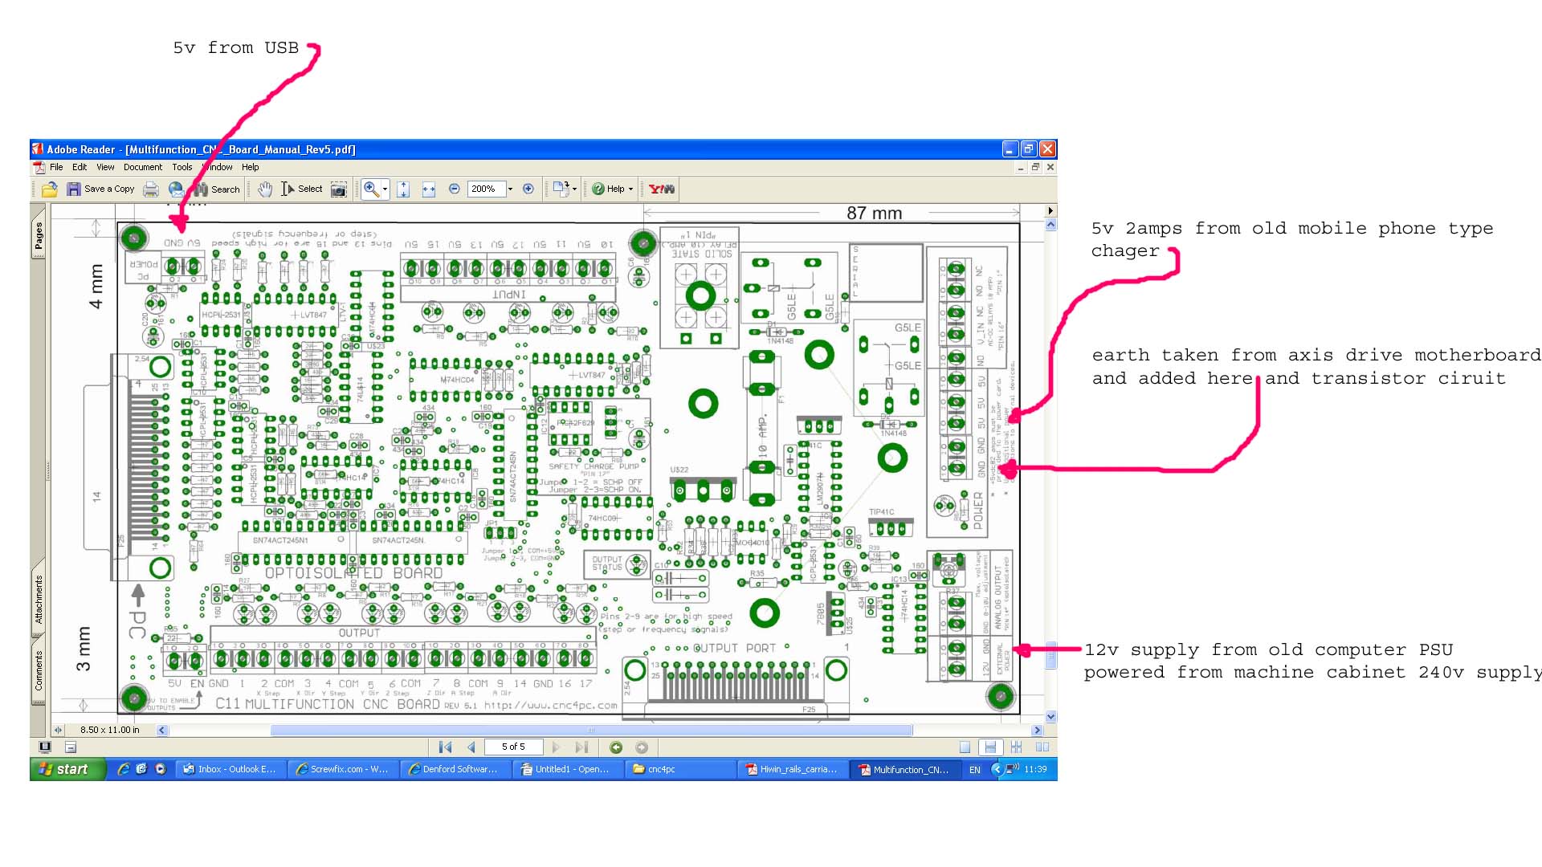The height and width of the screenshot is (867, 1542).
Task: Go to previous page arrow
Action: 471,747
